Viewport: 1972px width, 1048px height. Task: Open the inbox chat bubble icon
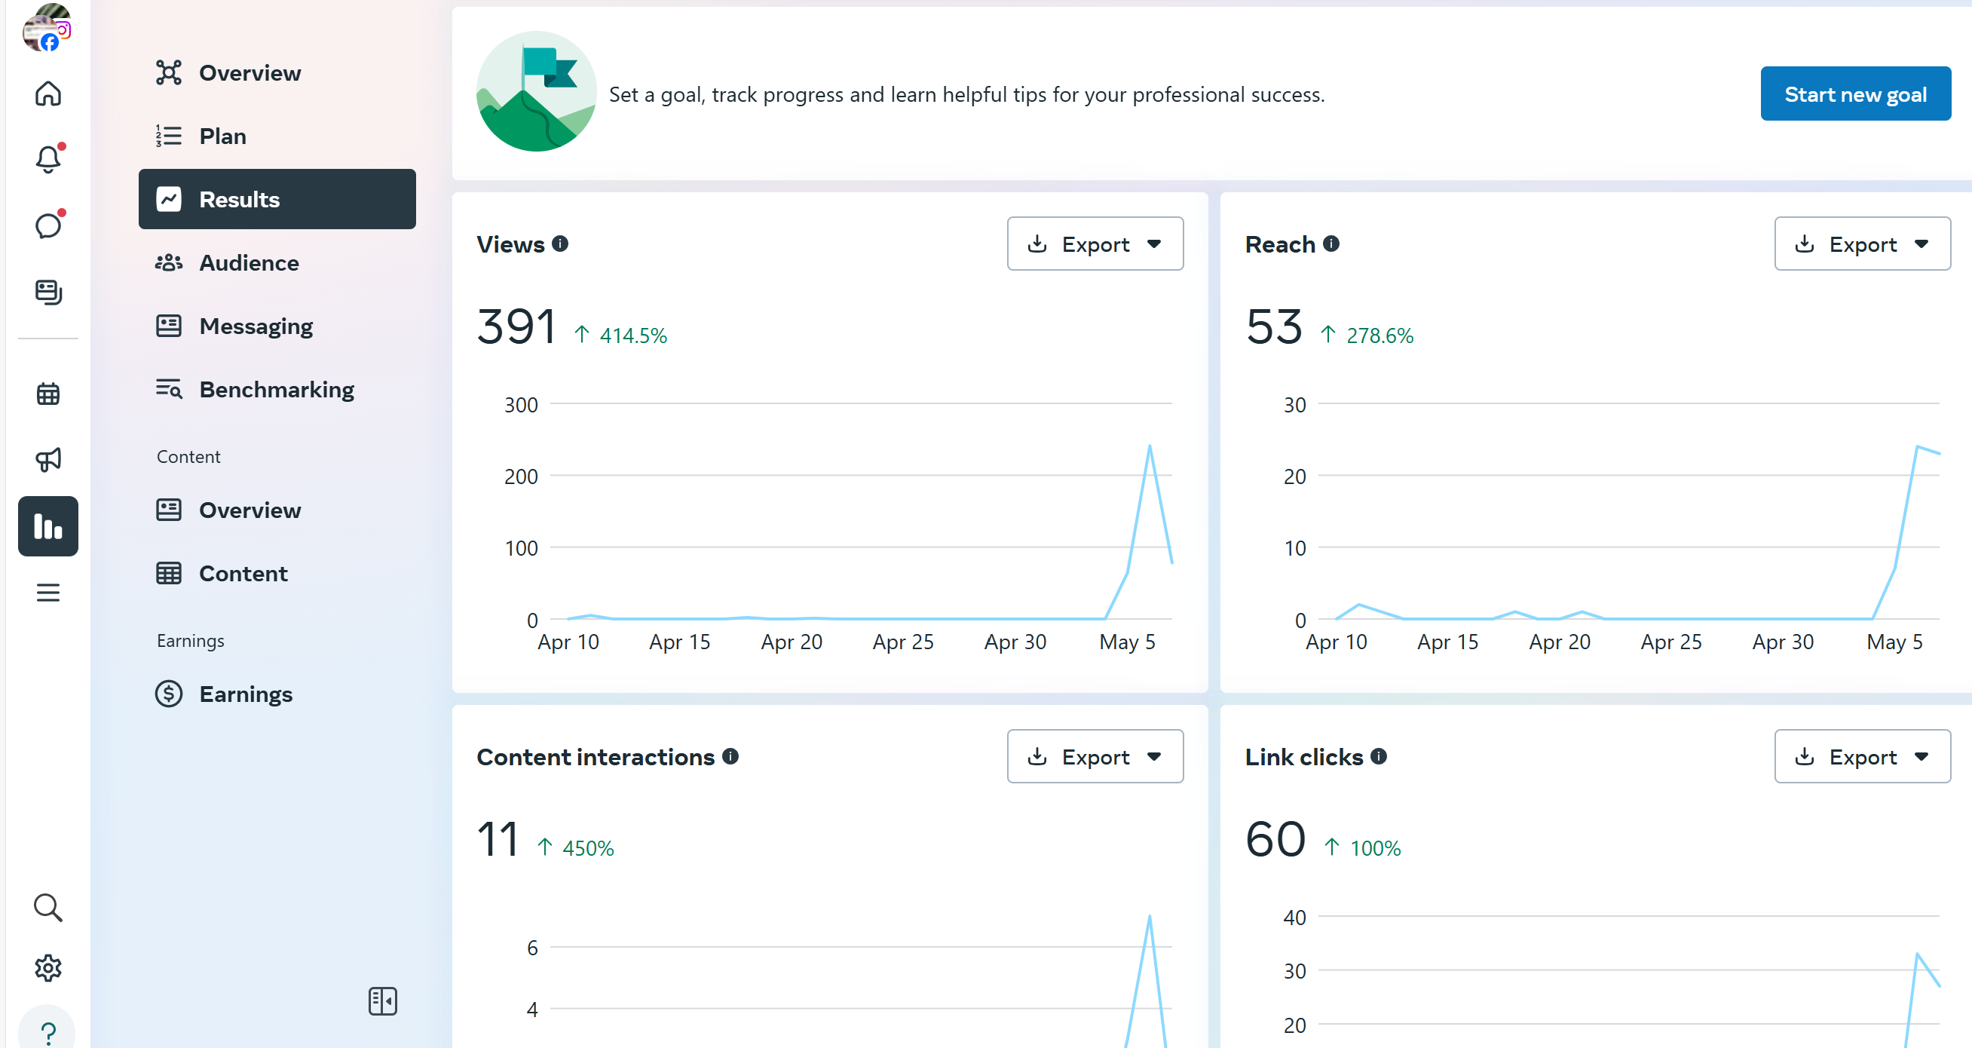(x=47, y=226)
